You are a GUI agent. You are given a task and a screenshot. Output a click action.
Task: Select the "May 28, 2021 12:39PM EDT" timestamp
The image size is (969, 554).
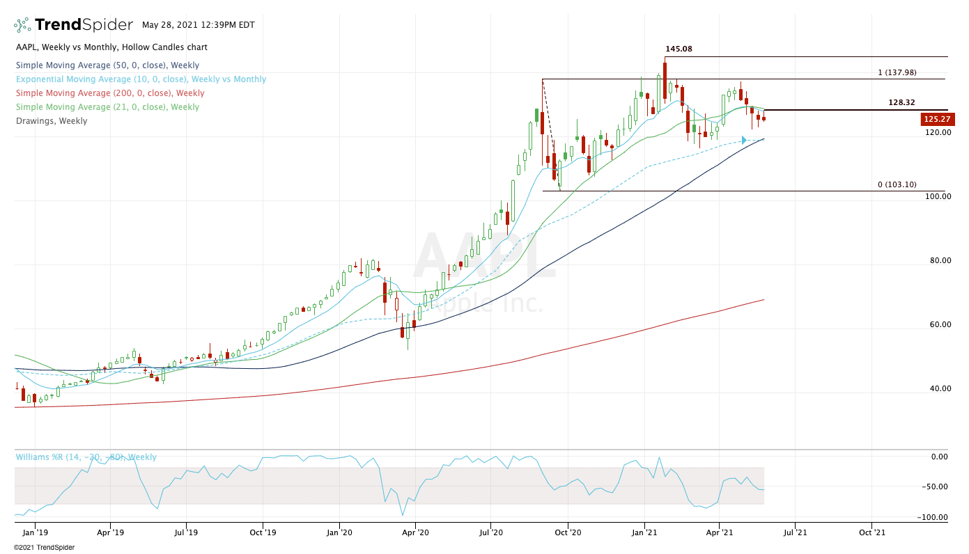[199, 25]
